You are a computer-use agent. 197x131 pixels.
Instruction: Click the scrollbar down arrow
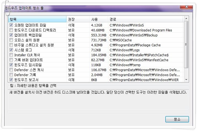click(x=186, y=80)
